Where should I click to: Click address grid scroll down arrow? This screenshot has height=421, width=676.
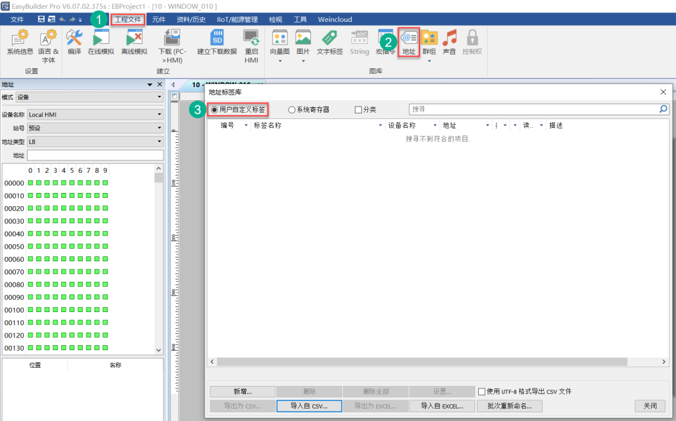[x=158, y=350]
